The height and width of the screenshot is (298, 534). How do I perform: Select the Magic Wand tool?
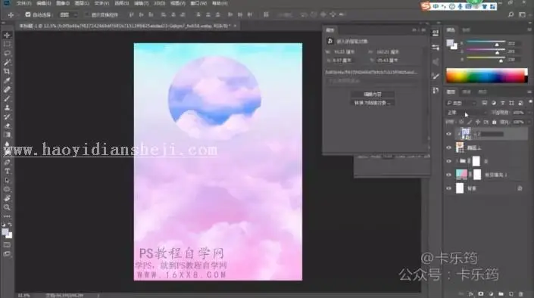click(7, 62)
